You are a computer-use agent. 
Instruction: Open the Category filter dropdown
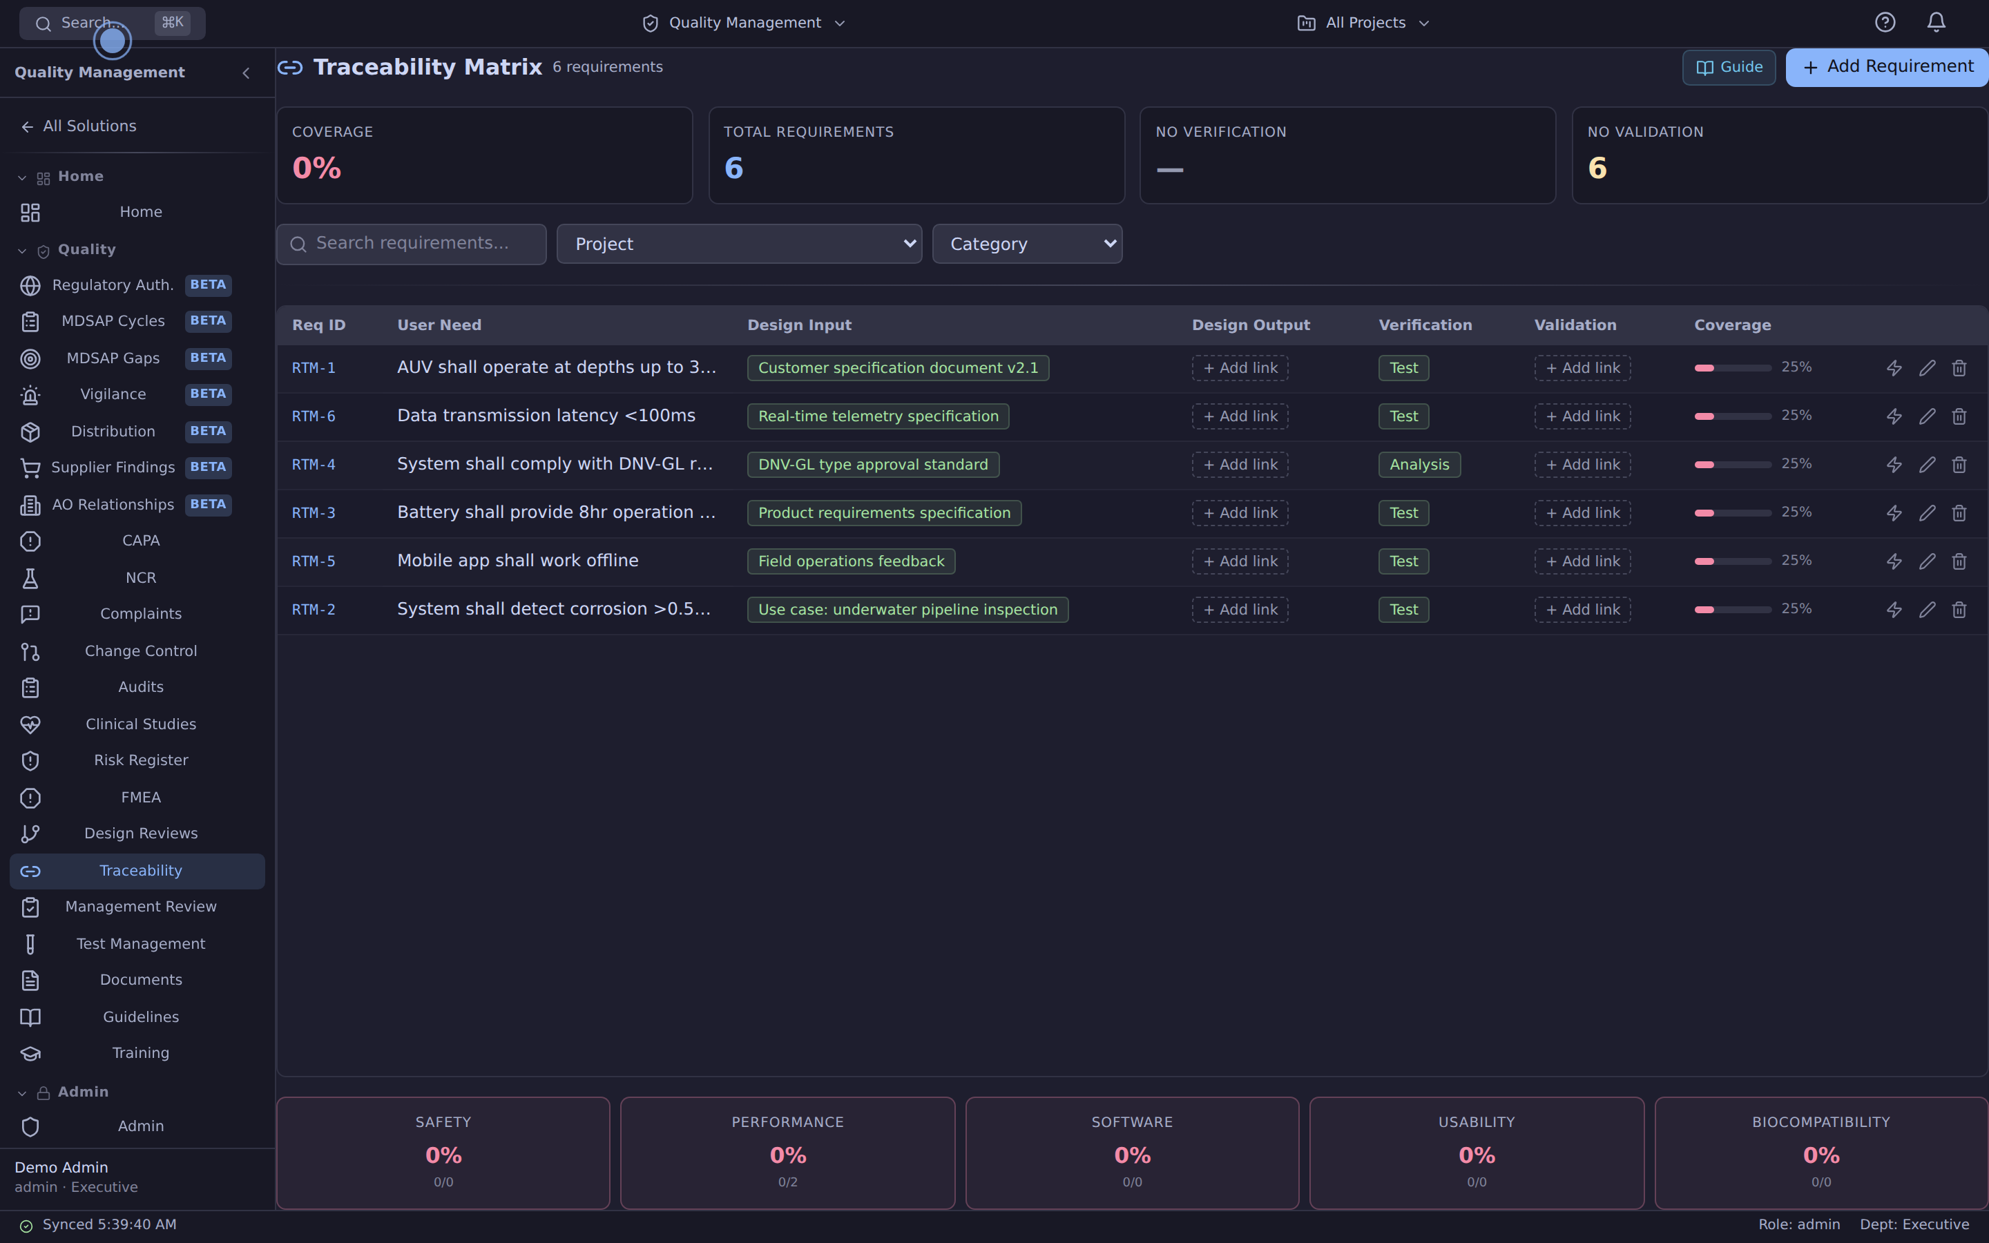click(x=1026, y=244)
